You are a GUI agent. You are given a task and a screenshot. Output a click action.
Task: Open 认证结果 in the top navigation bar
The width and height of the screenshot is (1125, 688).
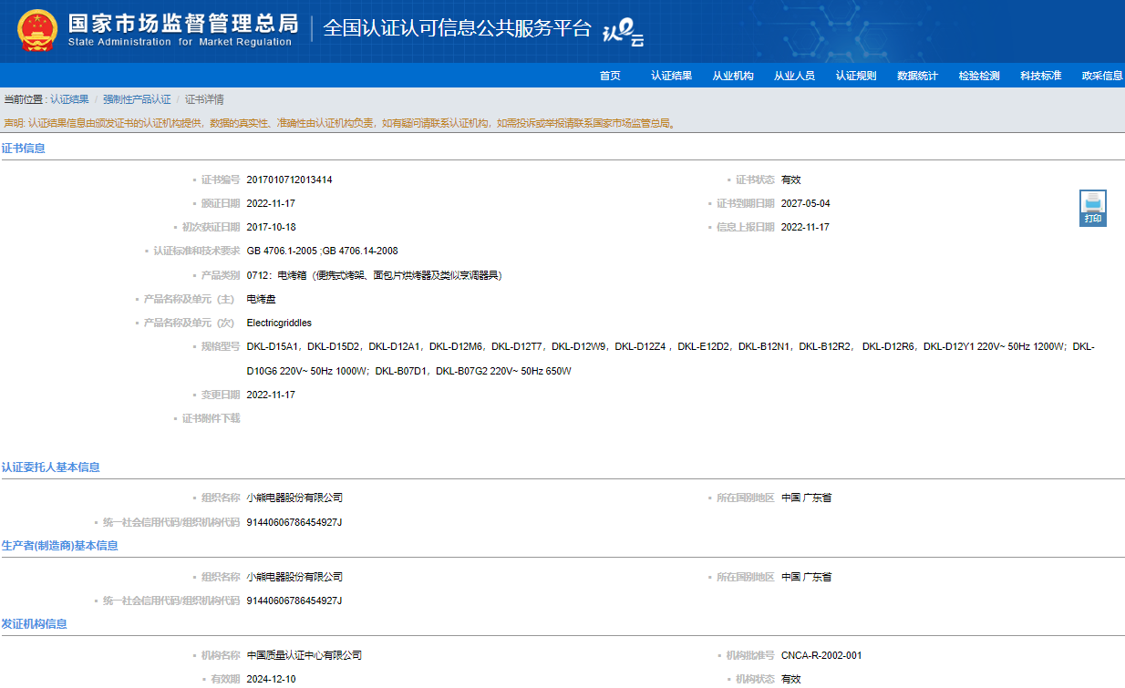[x=671, y=76]
